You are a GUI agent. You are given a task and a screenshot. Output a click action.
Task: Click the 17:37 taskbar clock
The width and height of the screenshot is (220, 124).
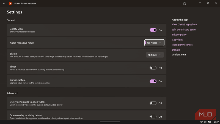point(216,122)
